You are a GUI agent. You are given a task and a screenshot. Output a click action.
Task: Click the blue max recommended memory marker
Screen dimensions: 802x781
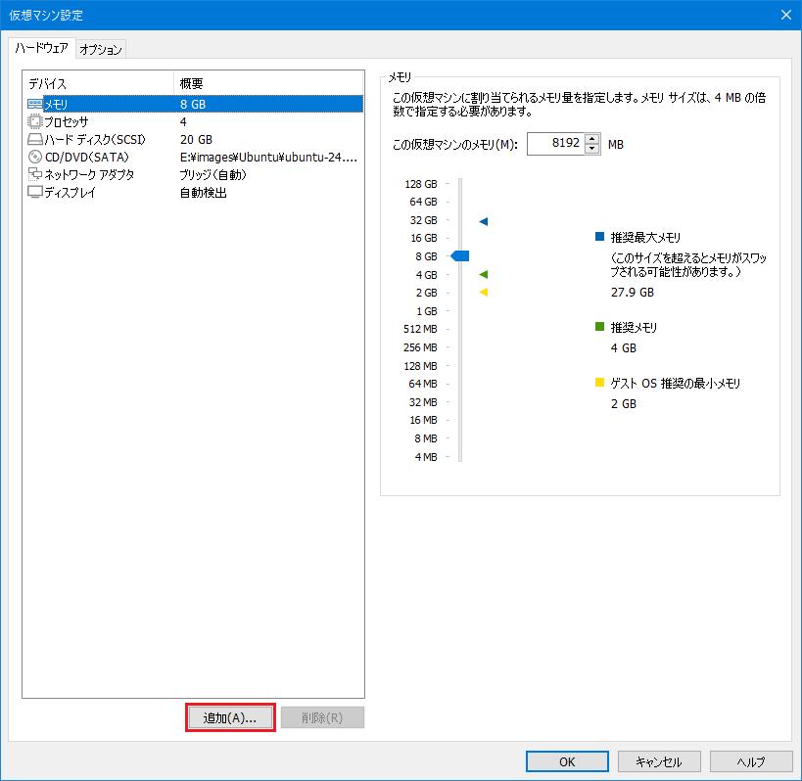(484, 221)
